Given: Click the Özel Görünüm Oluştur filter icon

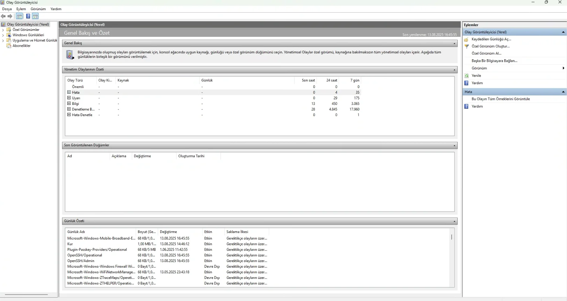Looking at the screenshot, I should 466,46.
